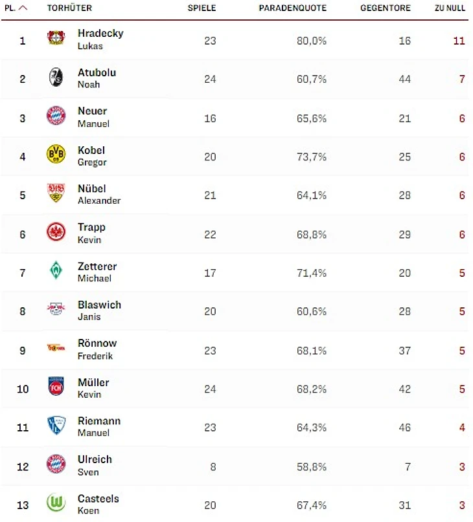This screenshot has width=473, height=522.
Task: Click the RB Leipzig logo beside Blaswich
Action: pyautogui.click(x=56, y=310)
